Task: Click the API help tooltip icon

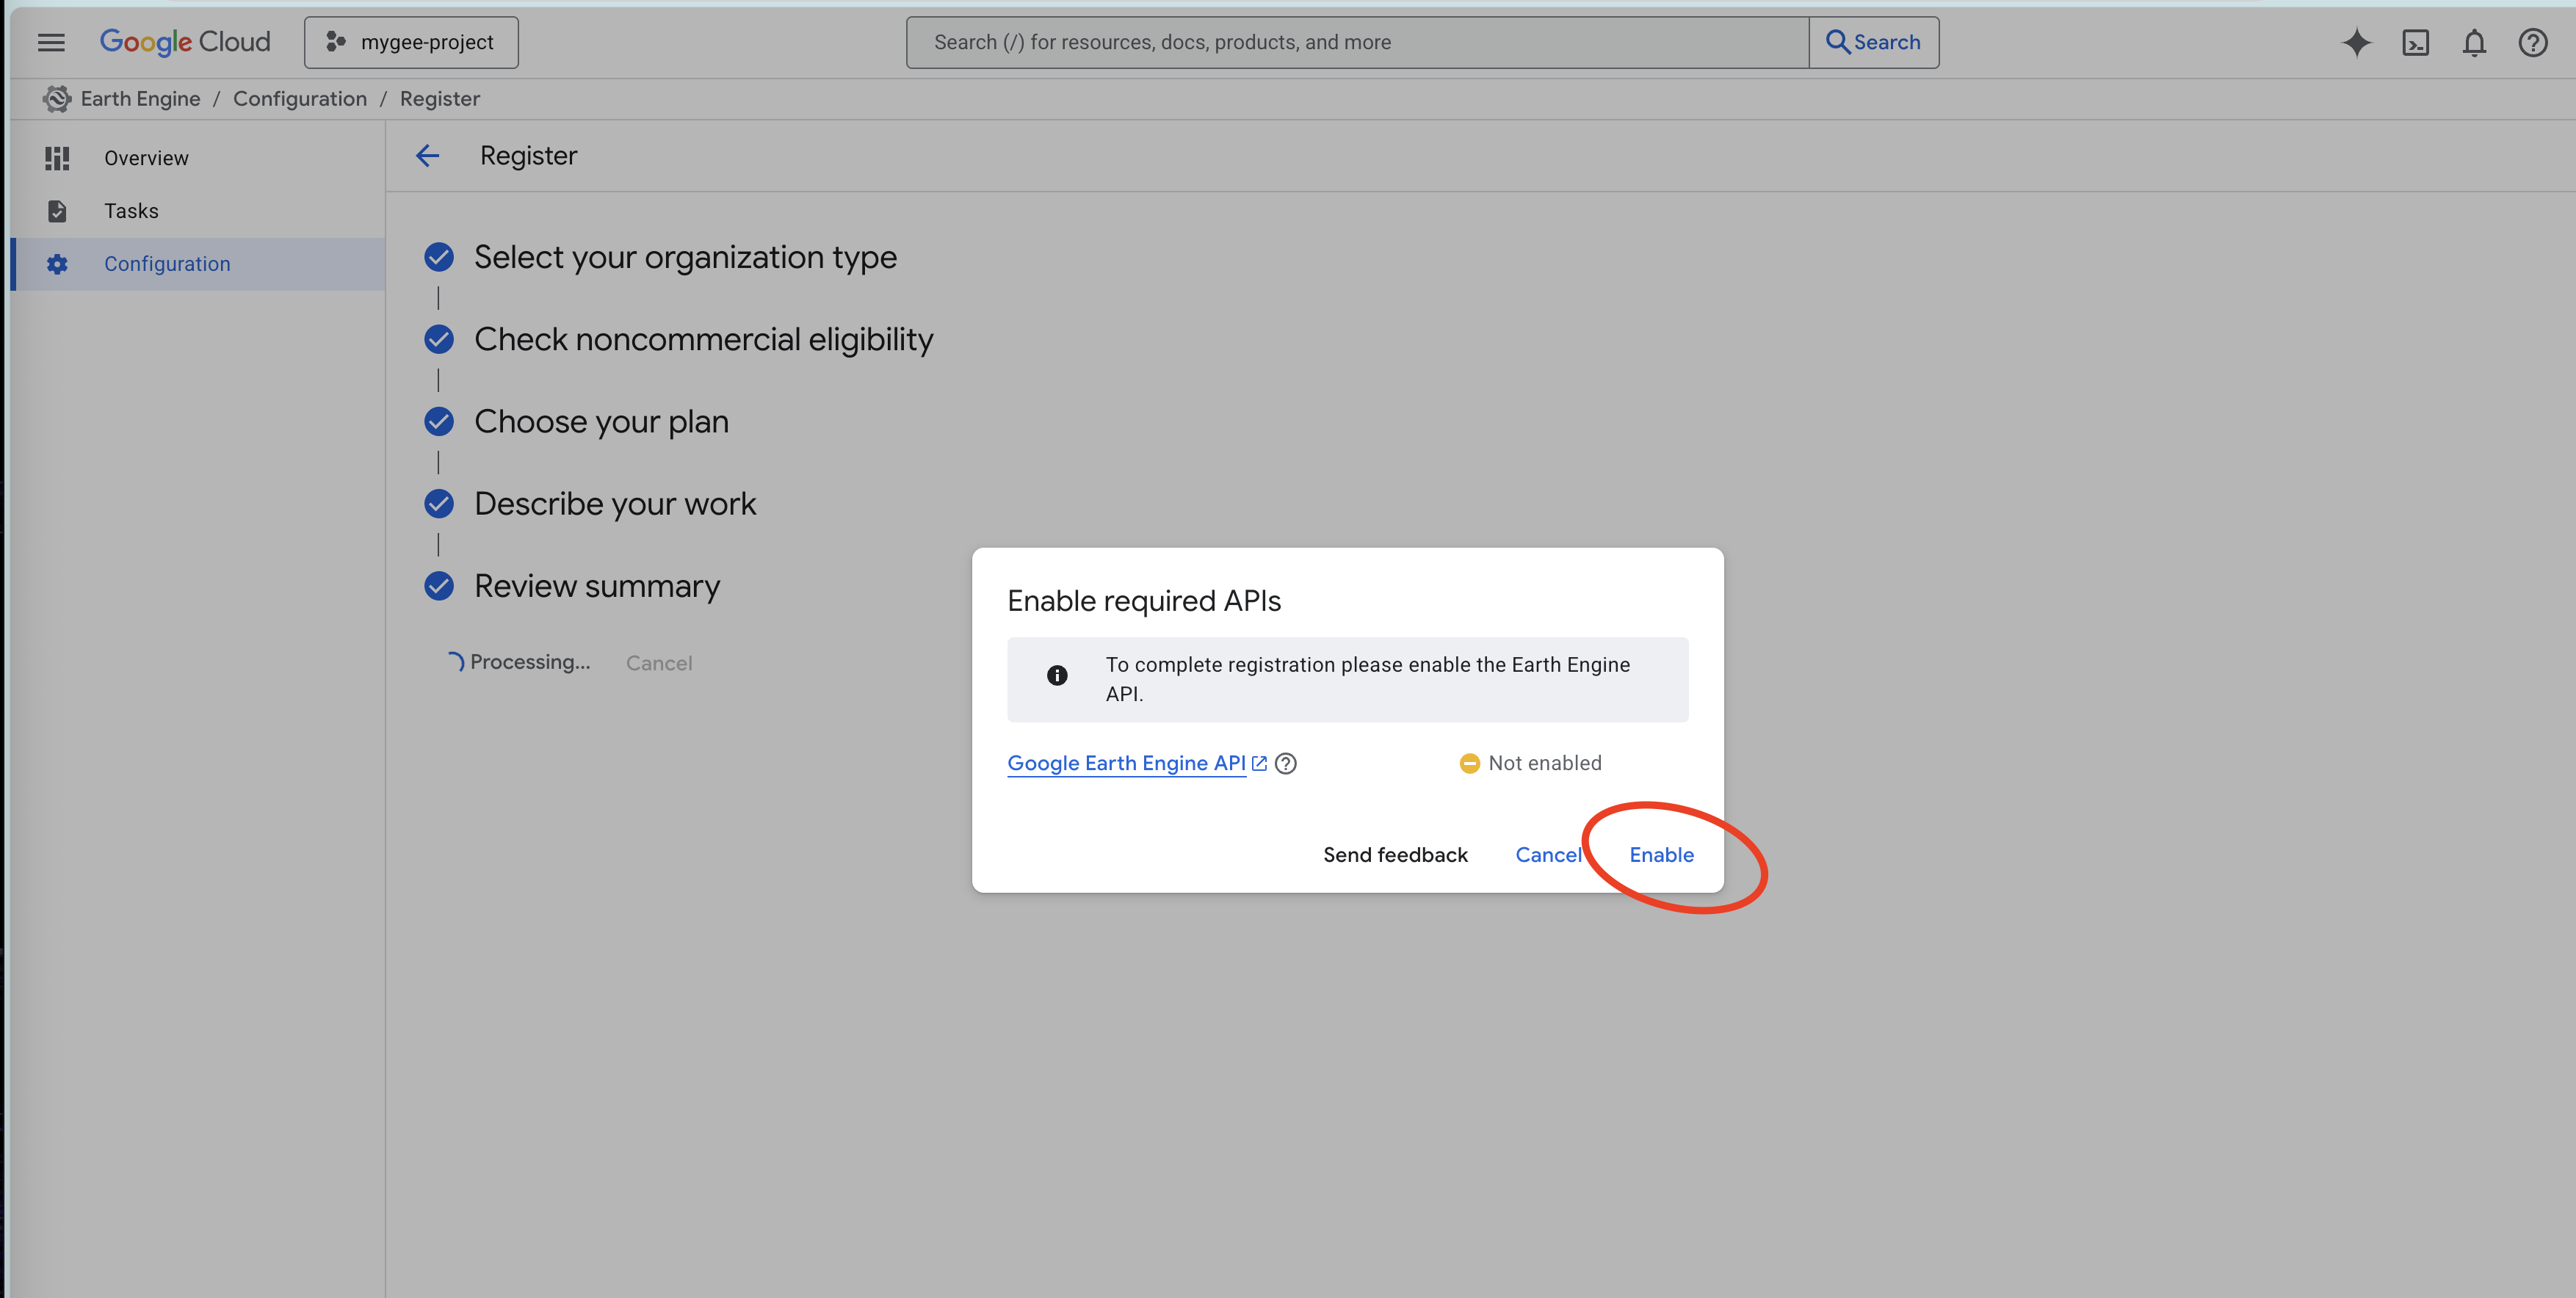Action: [1286, 763]
